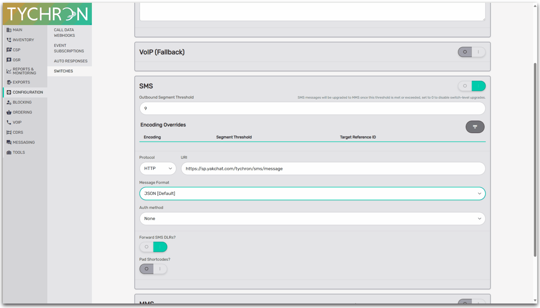Open the Message Format dropdown
The width and height of the screenshot is (540, 308).
(x=312, y=194)
